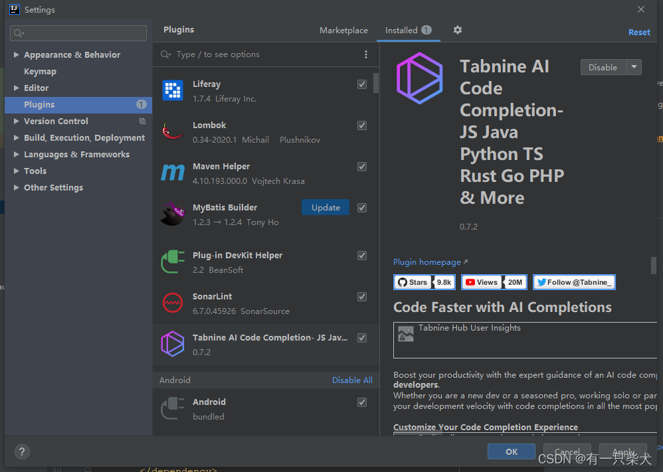The height and width of the screenshot is (472, 663).
Task: Open the plugins settings gear menu
Action: 457,30
